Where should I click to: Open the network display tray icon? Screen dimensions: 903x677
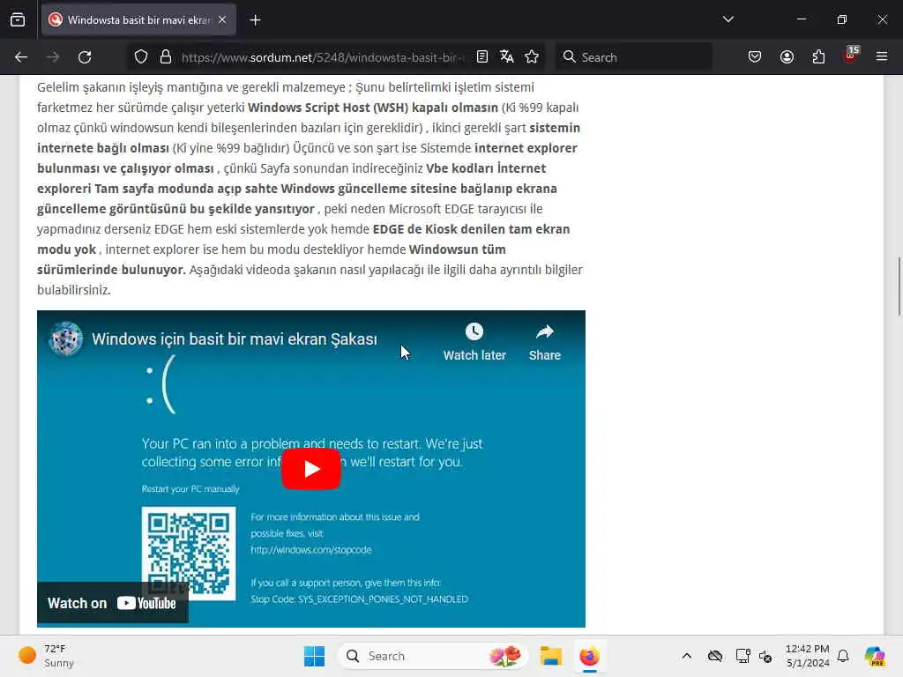coord(743,656)
